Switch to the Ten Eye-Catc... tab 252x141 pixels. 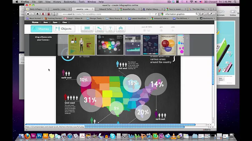pyautogui.click(x=199, y=9)
